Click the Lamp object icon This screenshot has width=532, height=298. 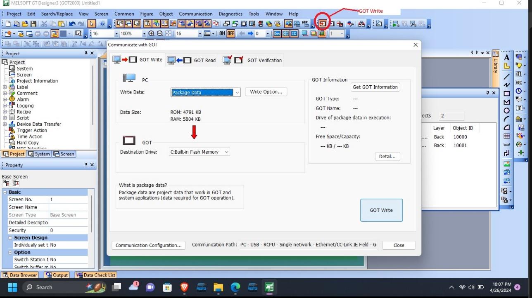519,66
